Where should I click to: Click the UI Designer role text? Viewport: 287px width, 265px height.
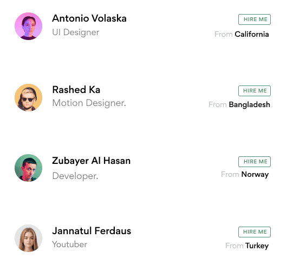[76, 32]
